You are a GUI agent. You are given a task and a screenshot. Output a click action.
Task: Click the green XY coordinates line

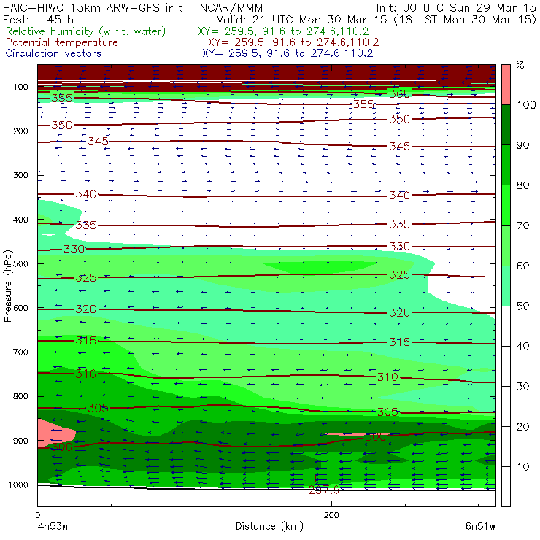click(x=283, y=31)
